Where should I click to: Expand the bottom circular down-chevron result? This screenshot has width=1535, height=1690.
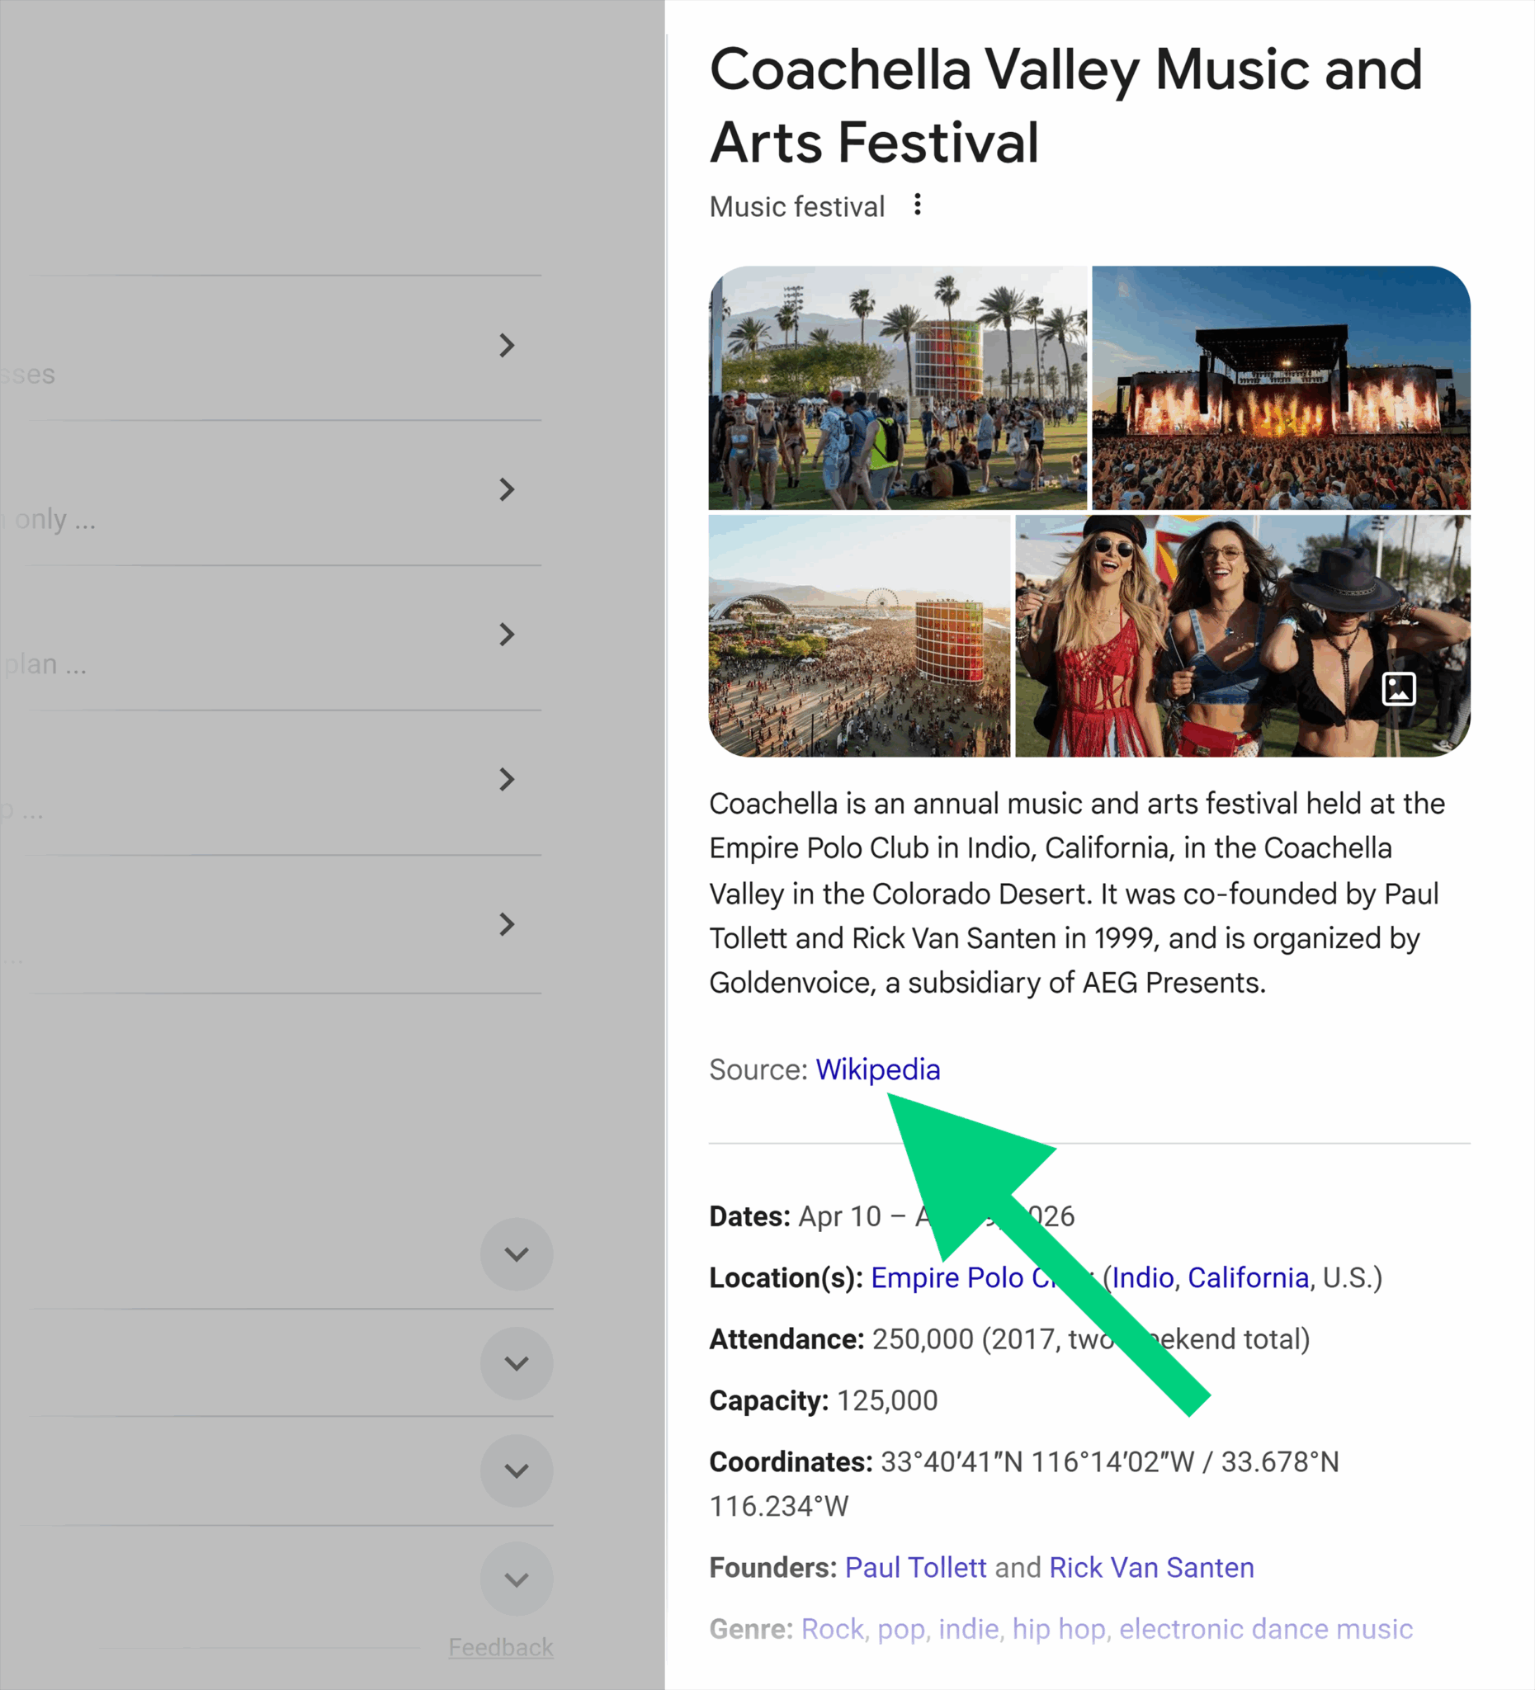517,1578
